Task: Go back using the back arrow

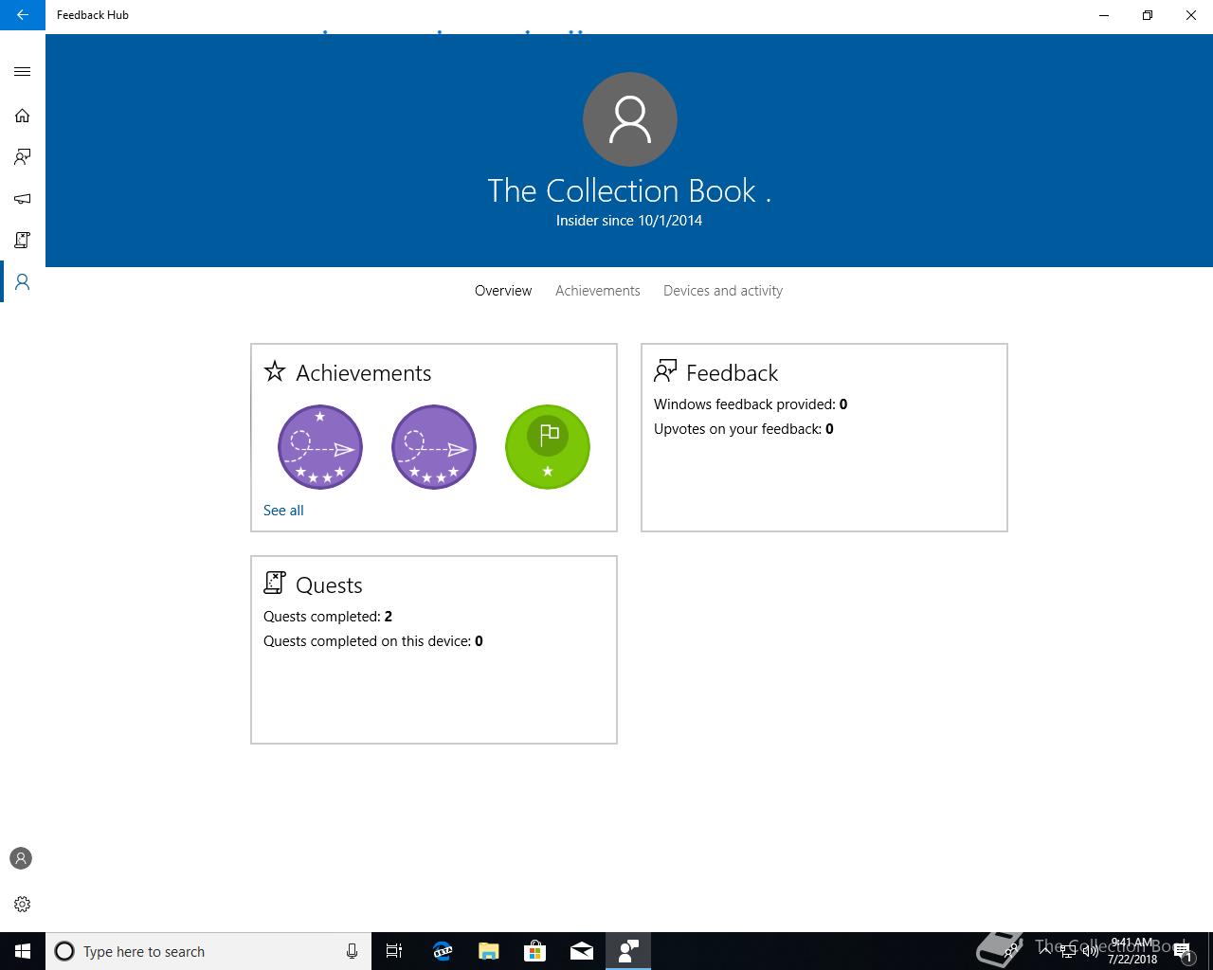Action: pyautogui.click(x=22, y=15)
